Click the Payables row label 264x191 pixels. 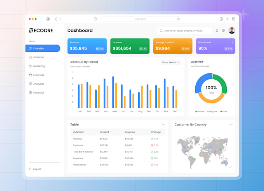(x=78, y=158)
